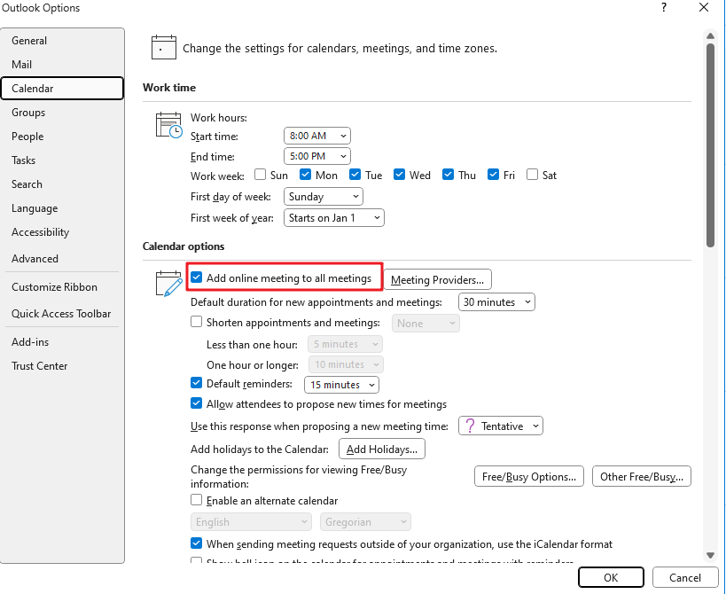Click the Free/Busy Options button
This screenshot has width=726, height=594.
click(x=529, y=476)
